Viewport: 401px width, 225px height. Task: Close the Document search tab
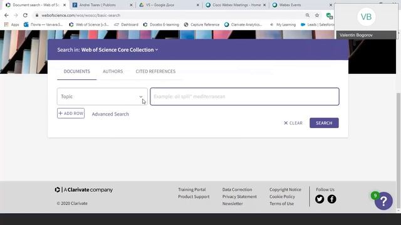coord(65,5)
